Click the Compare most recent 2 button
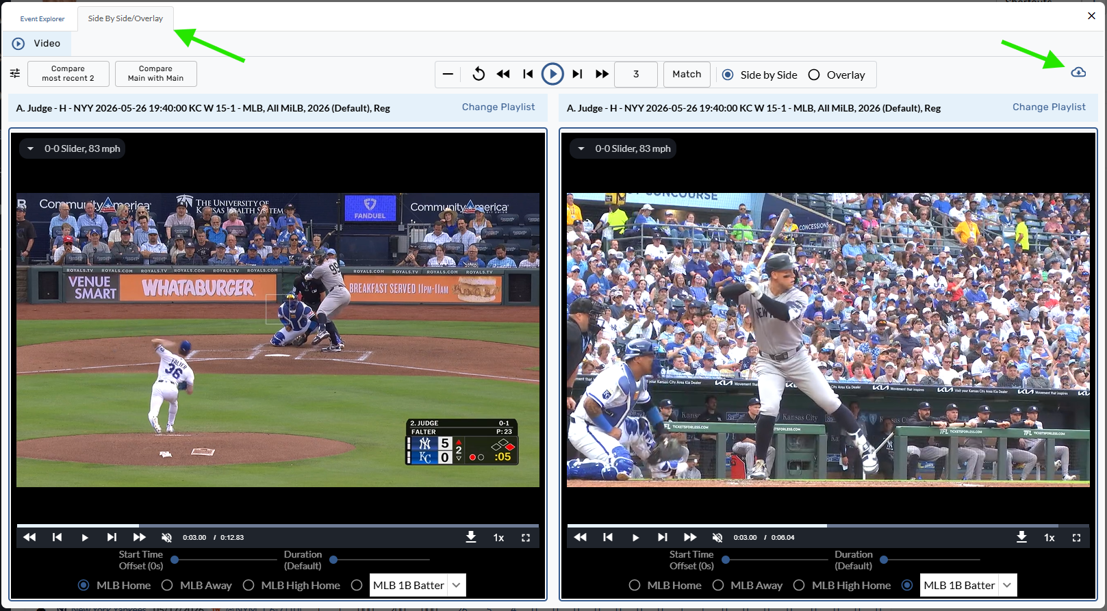The height and width of the screenshot is (611, 1107). pyautogui.click(x=68, y=73)
